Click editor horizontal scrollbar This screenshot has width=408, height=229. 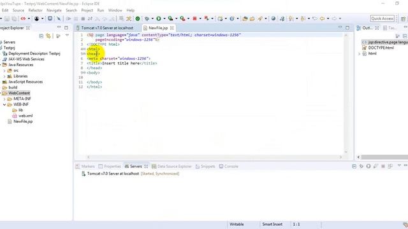tap(214, 157)
